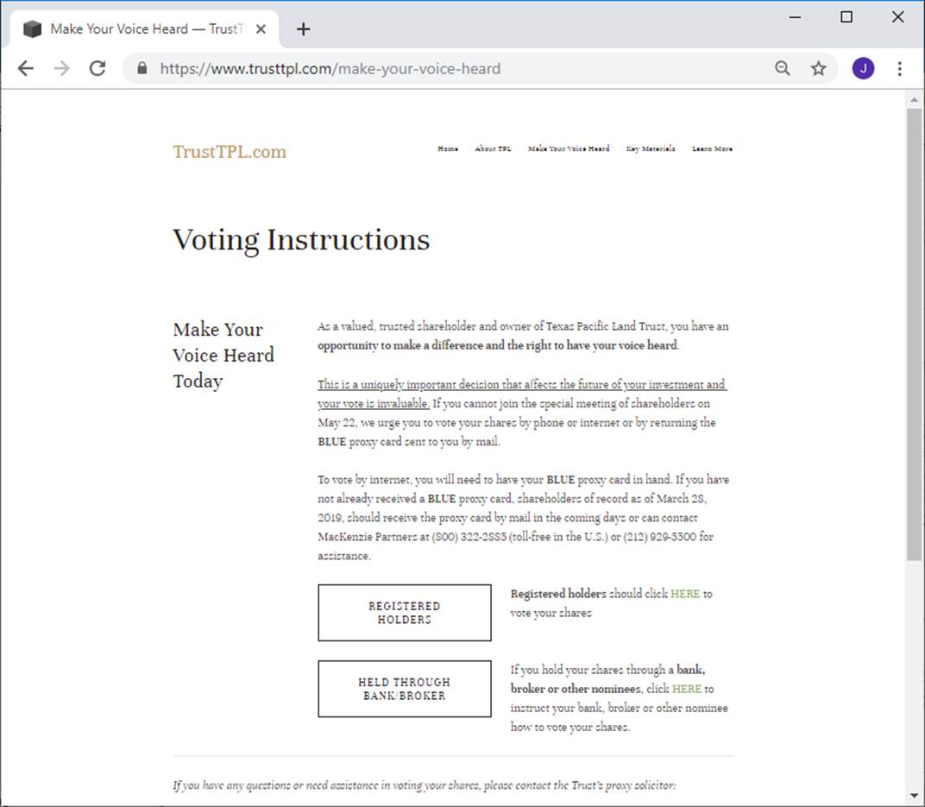
Task: Open the Key Materials nav item
Action: (651, 148)
